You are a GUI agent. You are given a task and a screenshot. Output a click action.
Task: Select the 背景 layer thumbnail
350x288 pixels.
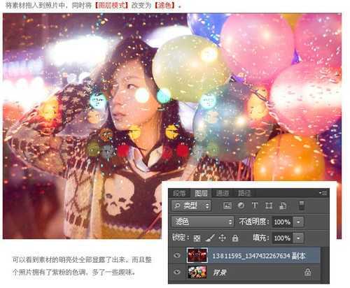tap(197, 272)
